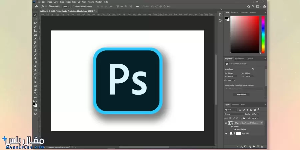Open the Auto-Select Layer dropdown
Image resolution: width=300 pixels, height=150 pixels.
point(66,6)
